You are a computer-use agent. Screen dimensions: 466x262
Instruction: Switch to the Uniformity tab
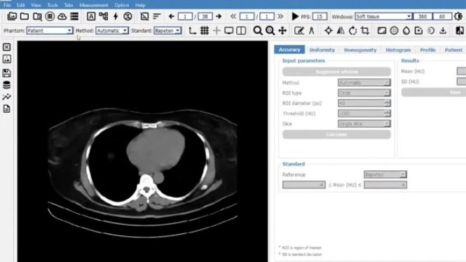322,50
